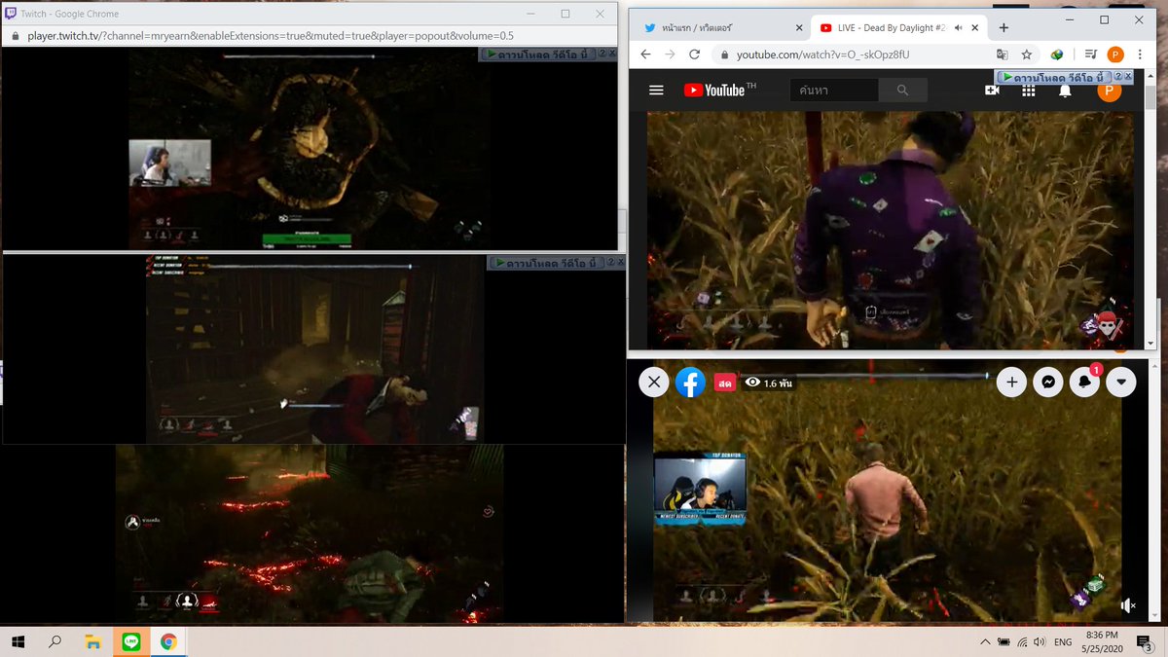Go back in the YouTube Chrome window
1168x657 pixels.
(x=645, y=55)
